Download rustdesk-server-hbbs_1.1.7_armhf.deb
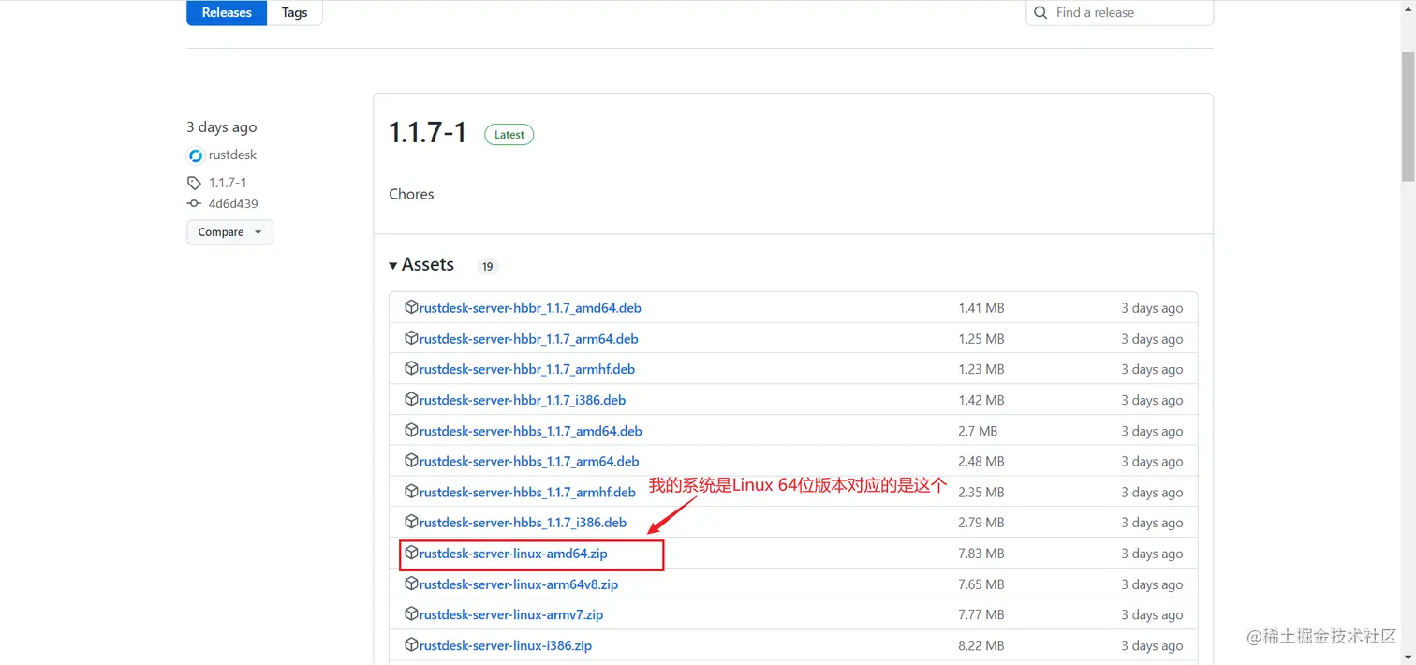1416x665 pixels. coord(527,492)
